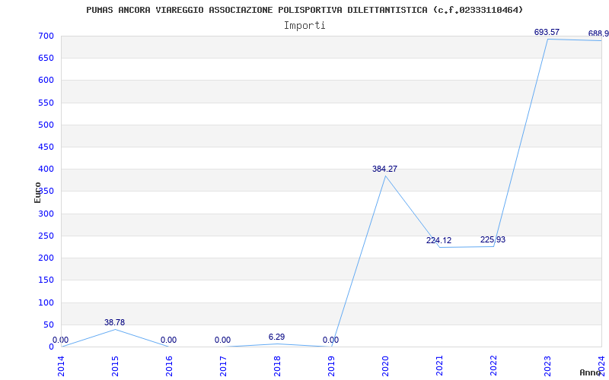This screenshot has height=380, width=609.
Task: Click the 2022 x-axis year label
Action: [x=493, y=366]
